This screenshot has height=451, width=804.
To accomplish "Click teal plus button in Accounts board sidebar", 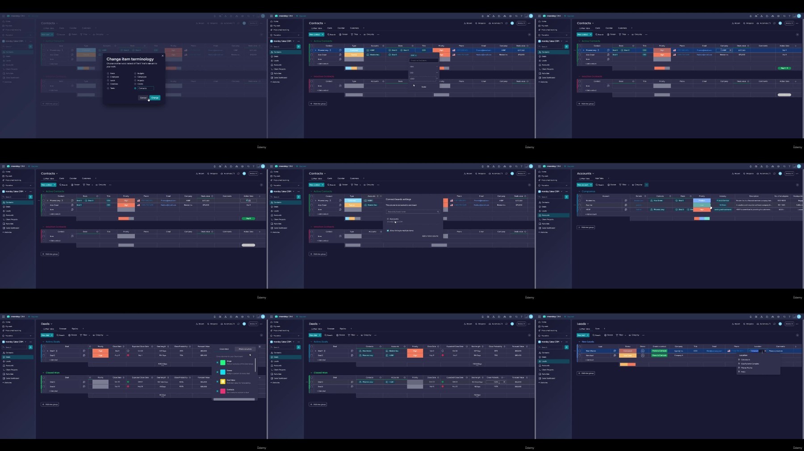I will point(566,197).
